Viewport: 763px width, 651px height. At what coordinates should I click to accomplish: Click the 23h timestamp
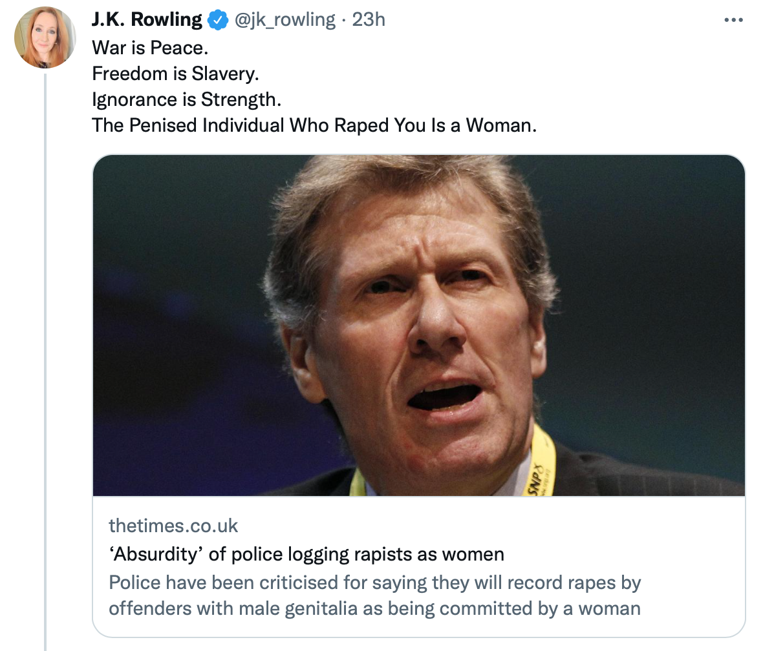[369, 20]
